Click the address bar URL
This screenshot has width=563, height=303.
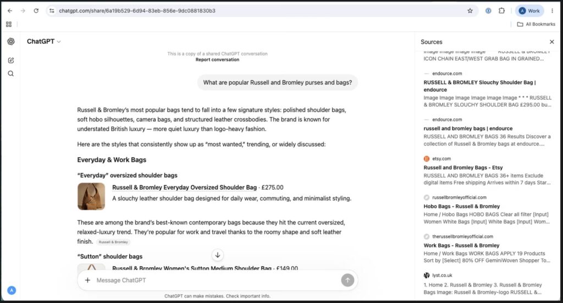coord(137,11)
